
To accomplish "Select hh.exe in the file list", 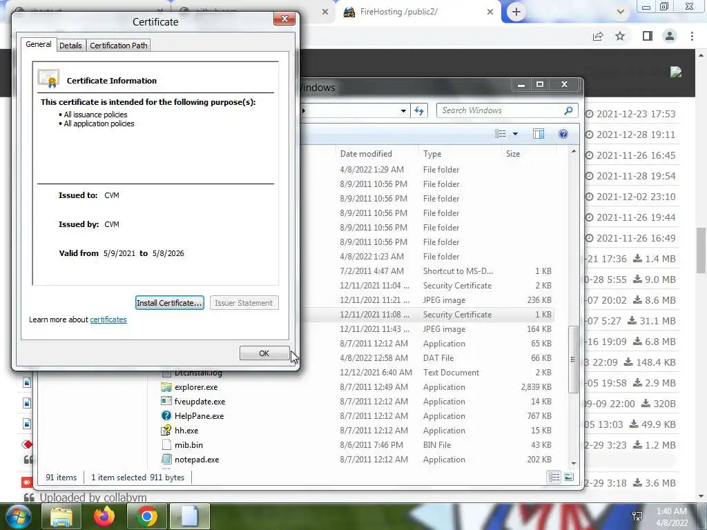I will tap(356, 431).
